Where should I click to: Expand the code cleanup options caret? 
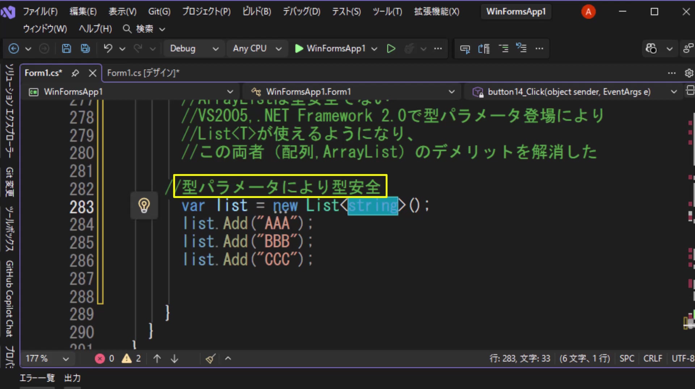click(x=228, y=358)
